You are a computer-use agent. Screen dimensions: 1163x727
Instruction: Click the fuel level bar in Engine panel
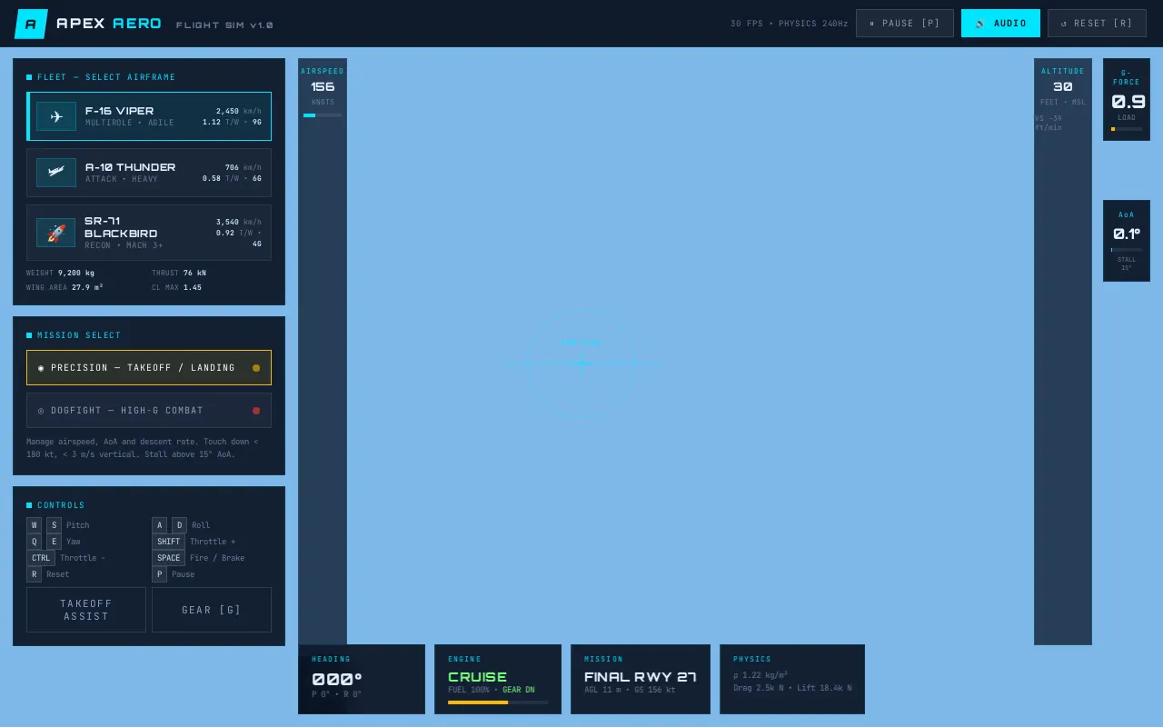(x=498, y=702)
